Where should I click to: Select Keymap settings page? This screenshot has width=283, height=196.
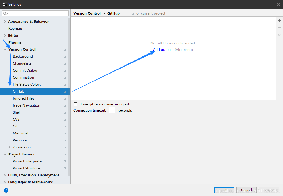pos(15,29)
